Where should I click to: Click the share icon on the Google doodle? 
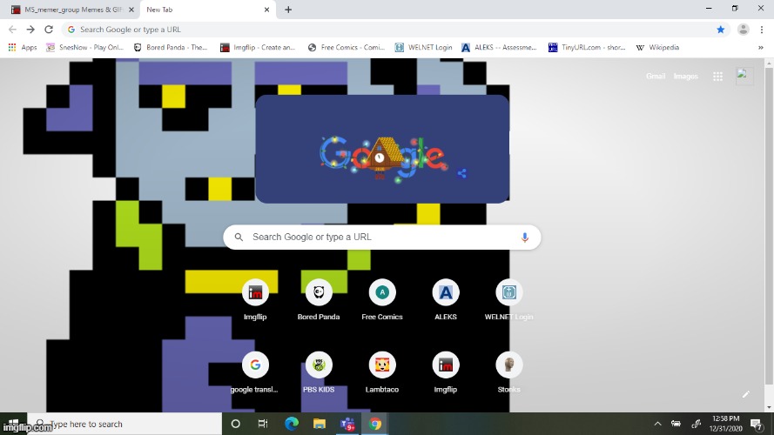(462, 173)
